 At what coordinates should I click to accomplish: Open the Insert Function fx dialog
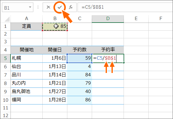pos(71,7)
